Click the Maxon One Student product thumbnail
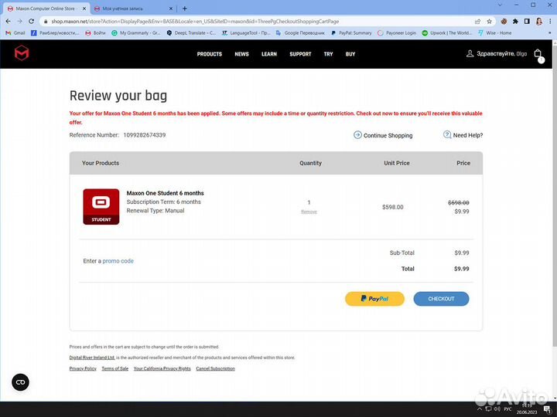Viewport: 557px width, 417px height. pos(101,207)
